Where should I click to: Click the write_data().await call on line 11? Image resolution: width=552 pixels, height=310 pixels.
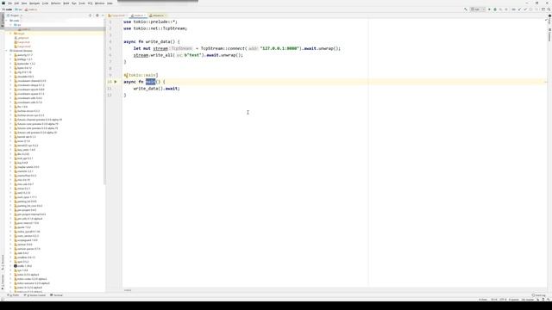pyautogui.click(x=156, y=89)
